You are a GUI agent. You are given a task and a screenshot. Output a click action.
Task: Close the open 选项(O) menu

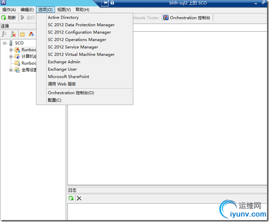pyautogui.click(x=45, y=10)
